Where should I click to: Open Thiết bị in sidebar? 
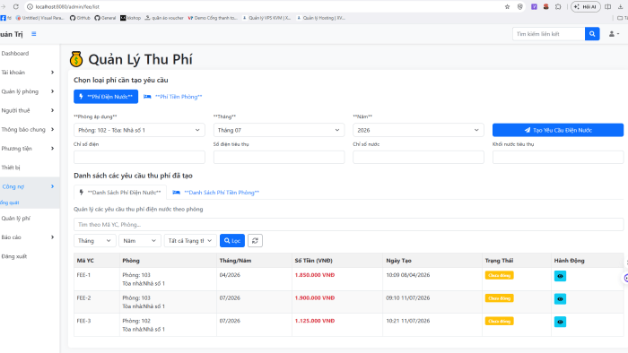[x=11, y=168]
